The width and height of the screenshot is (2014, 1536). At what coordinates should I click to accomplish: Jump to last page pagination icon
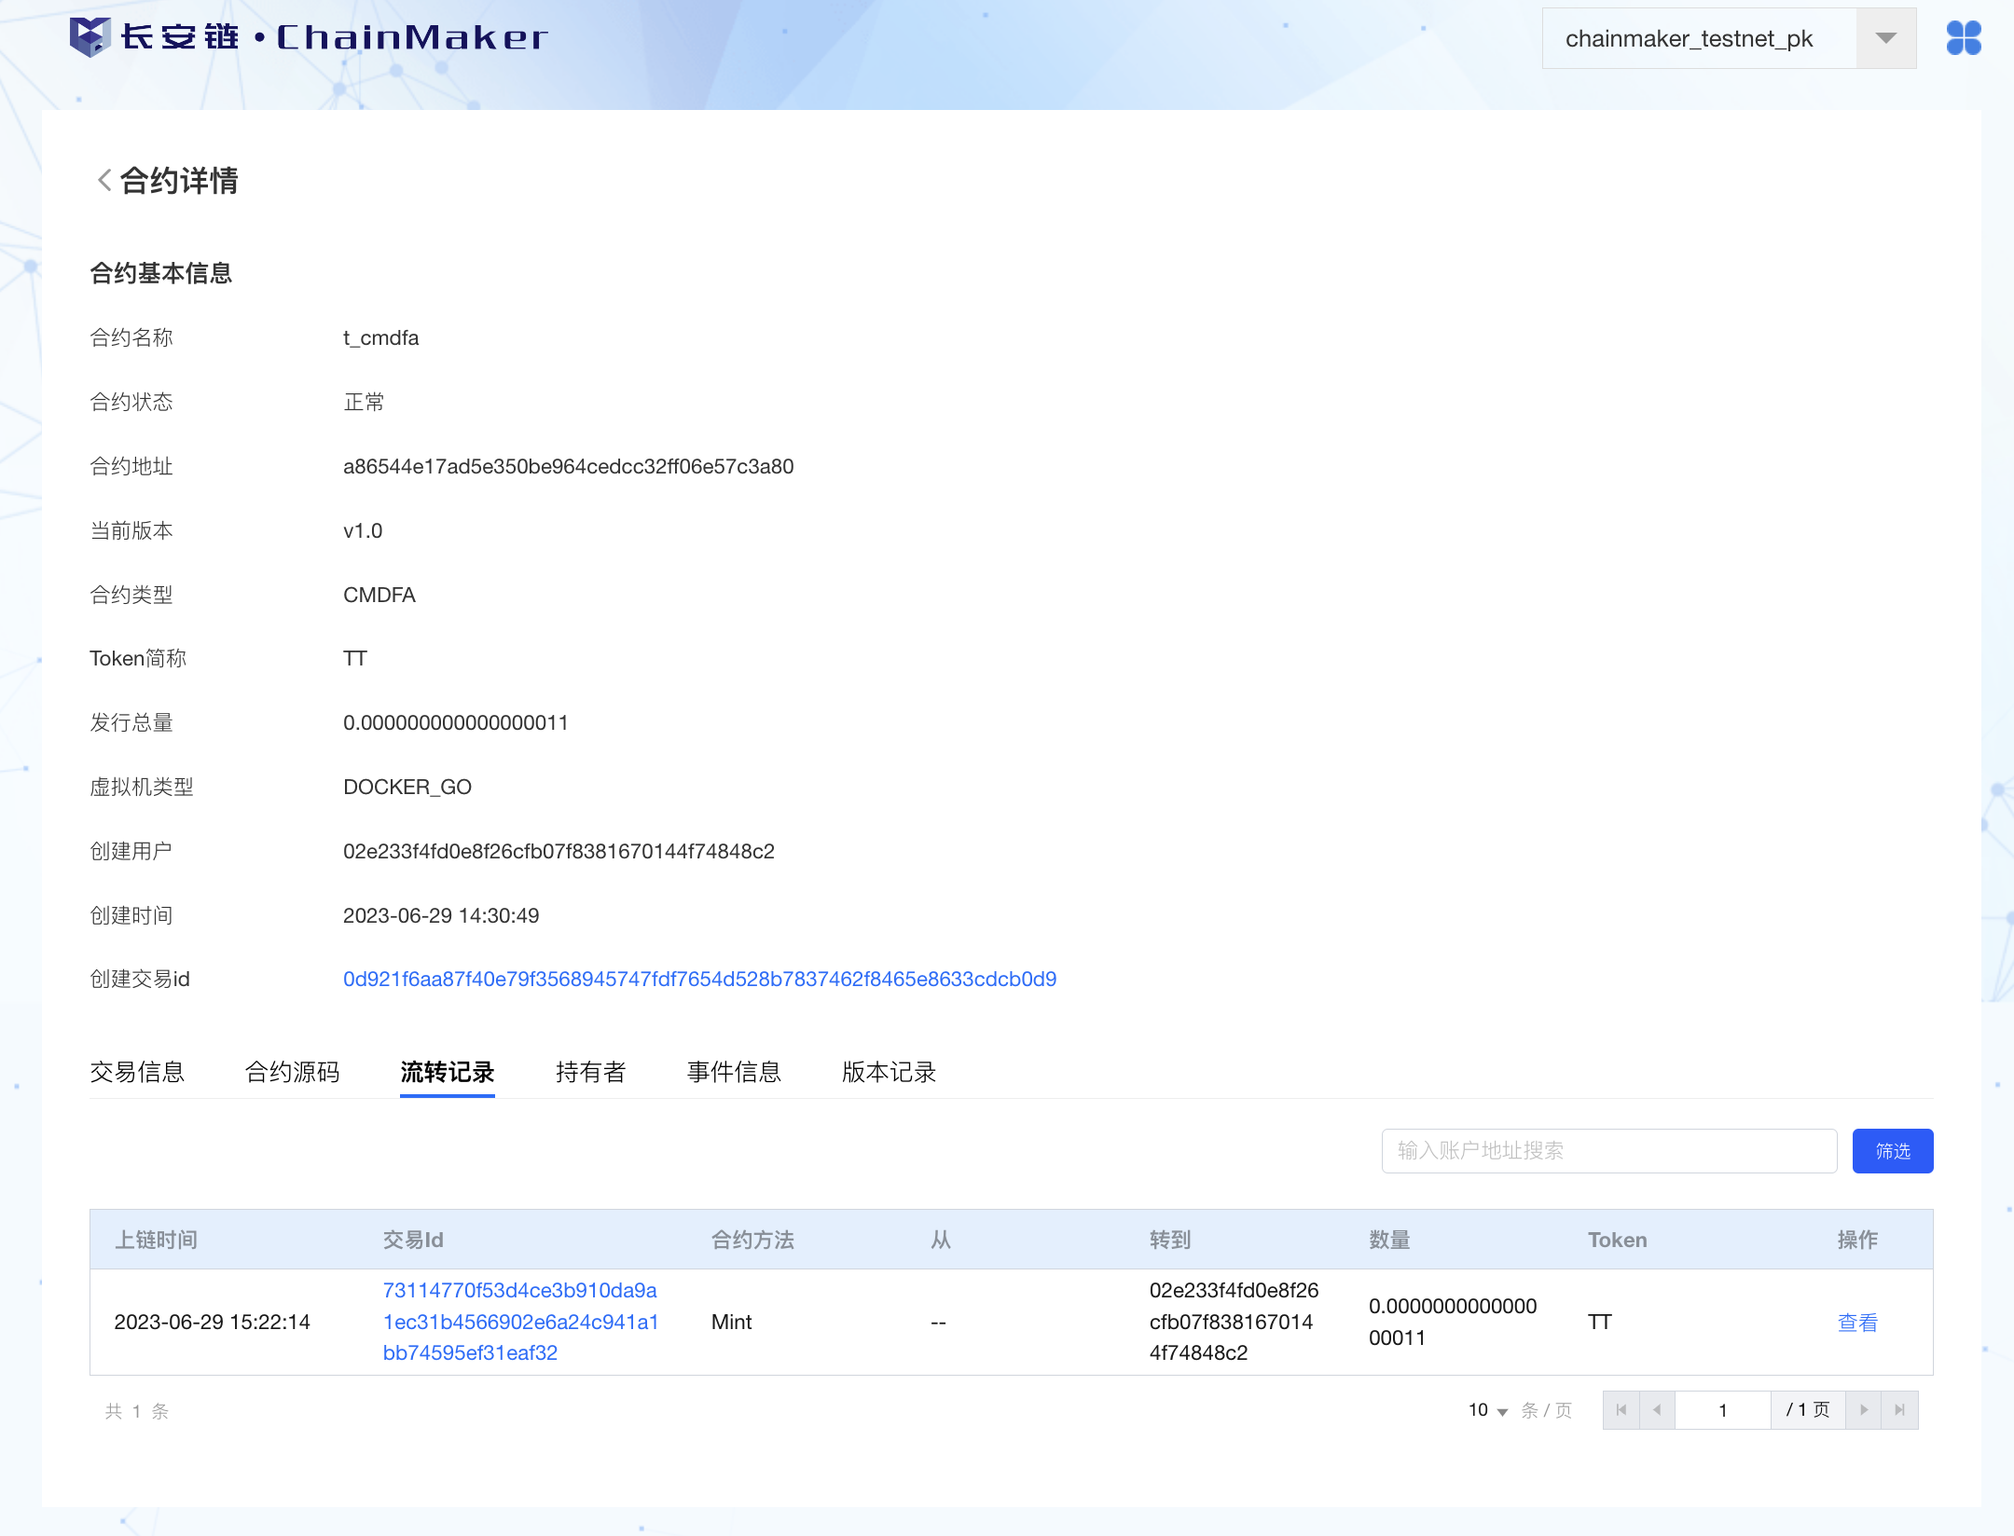(x=1899, y=1410)
